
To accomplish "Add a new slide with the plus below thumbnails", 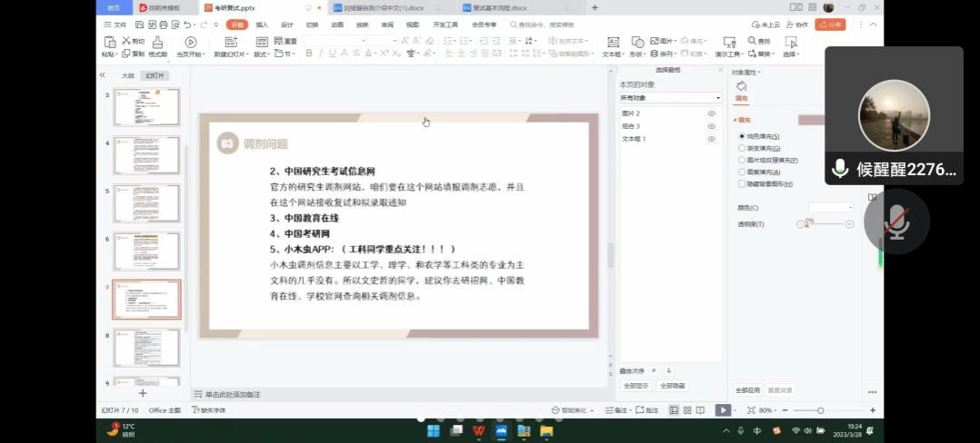I will point(143,393).
